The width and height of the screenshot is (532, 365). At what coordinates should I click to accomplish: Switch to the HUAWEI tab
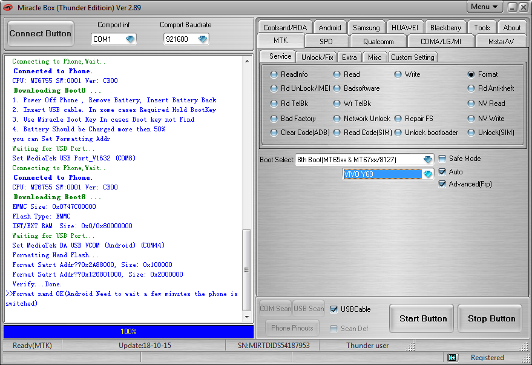point(404,27)
